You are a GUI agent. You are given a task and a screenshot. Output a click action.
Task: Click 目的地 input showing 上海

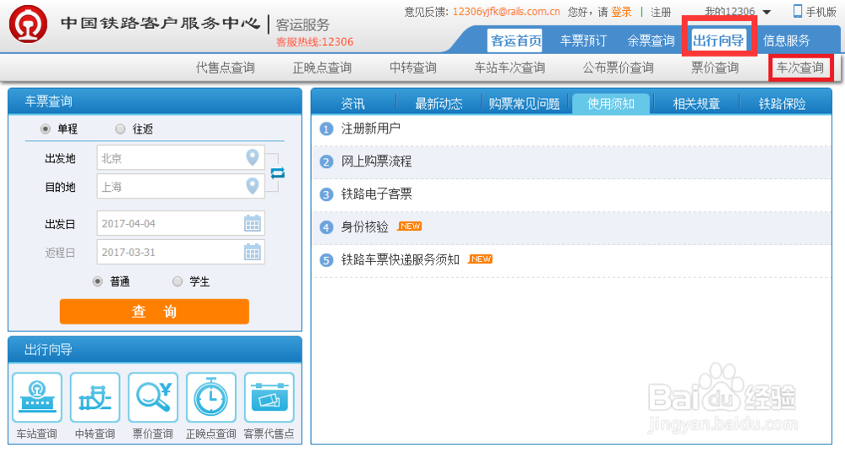pyautogui.click(x=181, y=186)
